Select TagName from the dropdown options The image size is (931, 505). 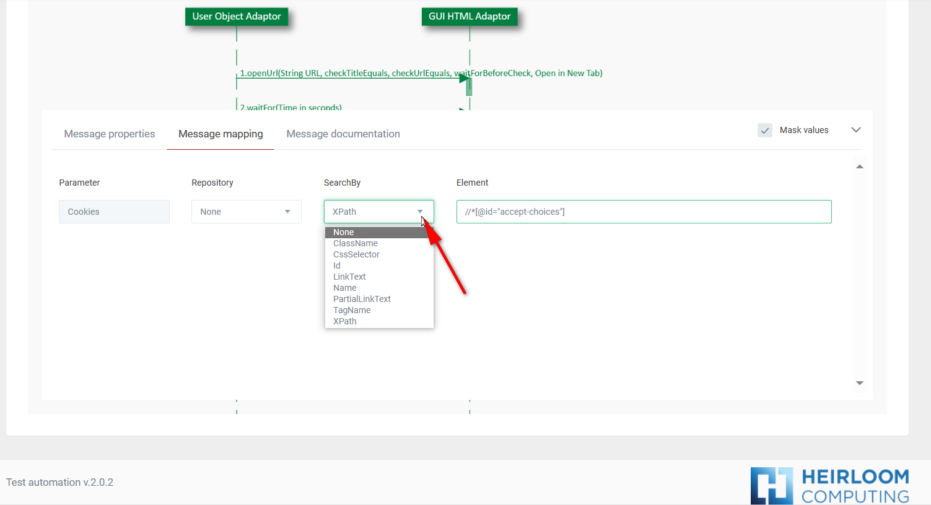tap(352, 310)
